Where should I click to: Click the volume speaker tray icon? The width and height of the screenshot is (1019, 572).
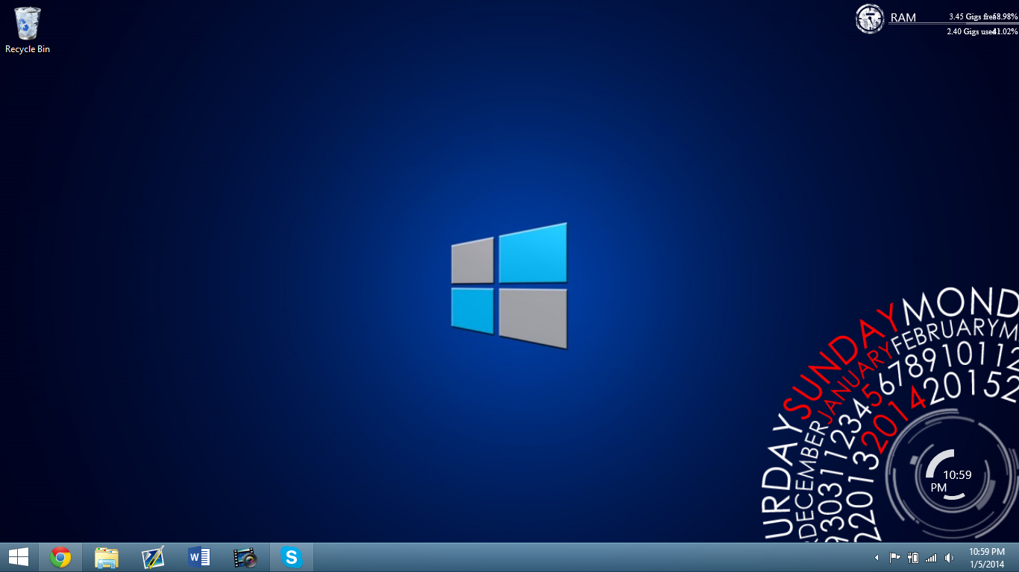tap(949, 558)
